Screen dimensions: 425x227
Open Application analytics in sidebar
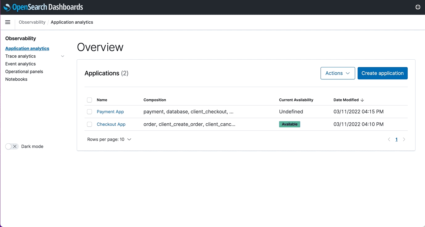coord(27,48)
